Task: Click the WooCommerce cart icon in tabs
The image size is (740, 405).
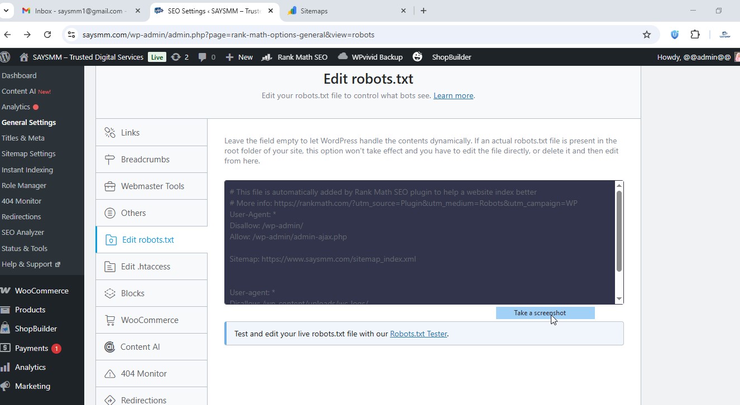Action: pos(110,320)
